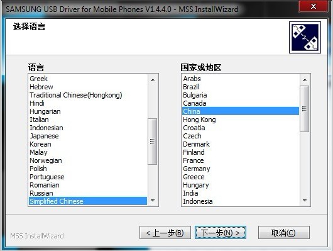Select Simplified Chinese language
The width and height of the screenshot is (333, 251).
point(88,201)
